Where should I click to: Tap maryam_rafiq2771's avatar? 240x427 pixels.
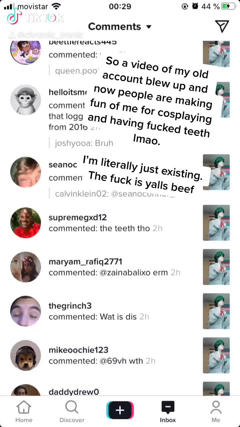click(x=26, y=267)
